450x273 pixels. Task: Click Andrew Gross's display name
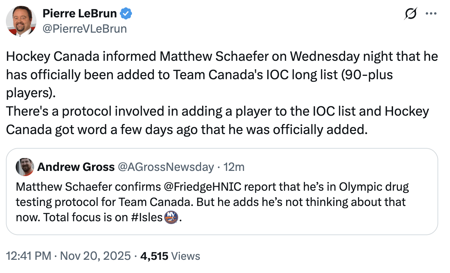[x=76, y=167]
